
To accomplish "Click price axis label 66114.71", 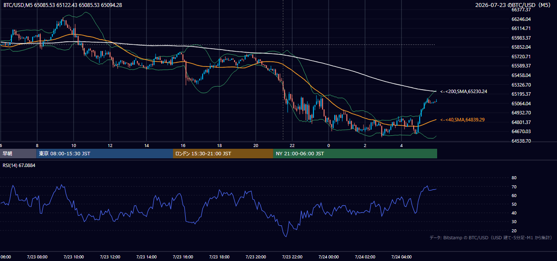I will (521, 28).
